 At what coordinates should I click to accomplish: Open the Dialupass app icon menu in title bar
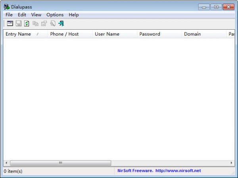(6, 7)
